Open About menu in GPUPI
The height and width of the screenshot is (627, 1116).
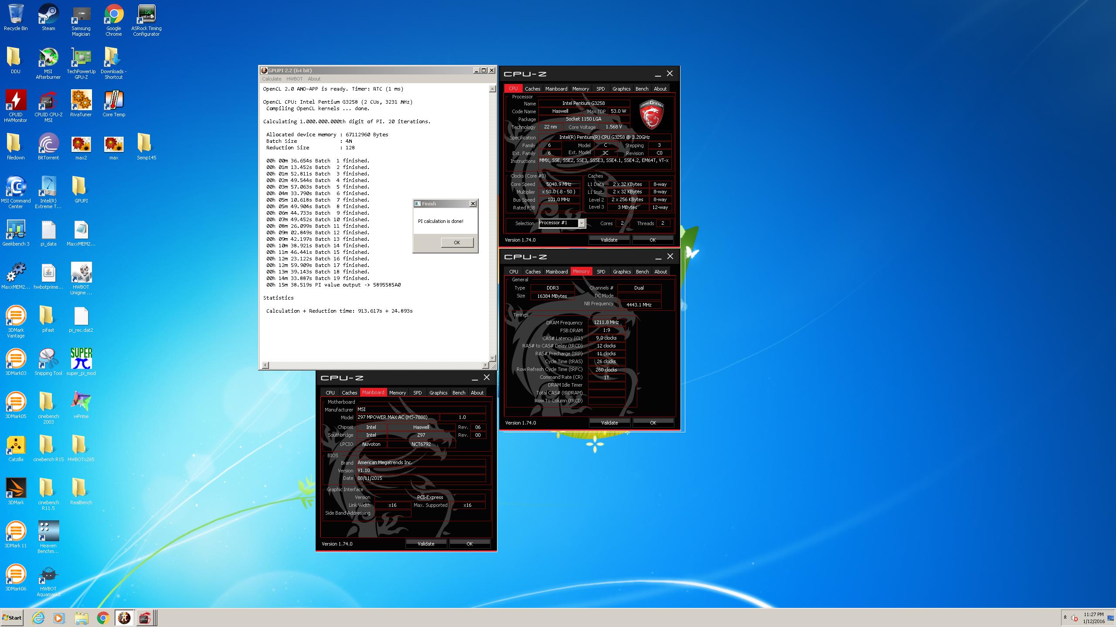(314, 79)
